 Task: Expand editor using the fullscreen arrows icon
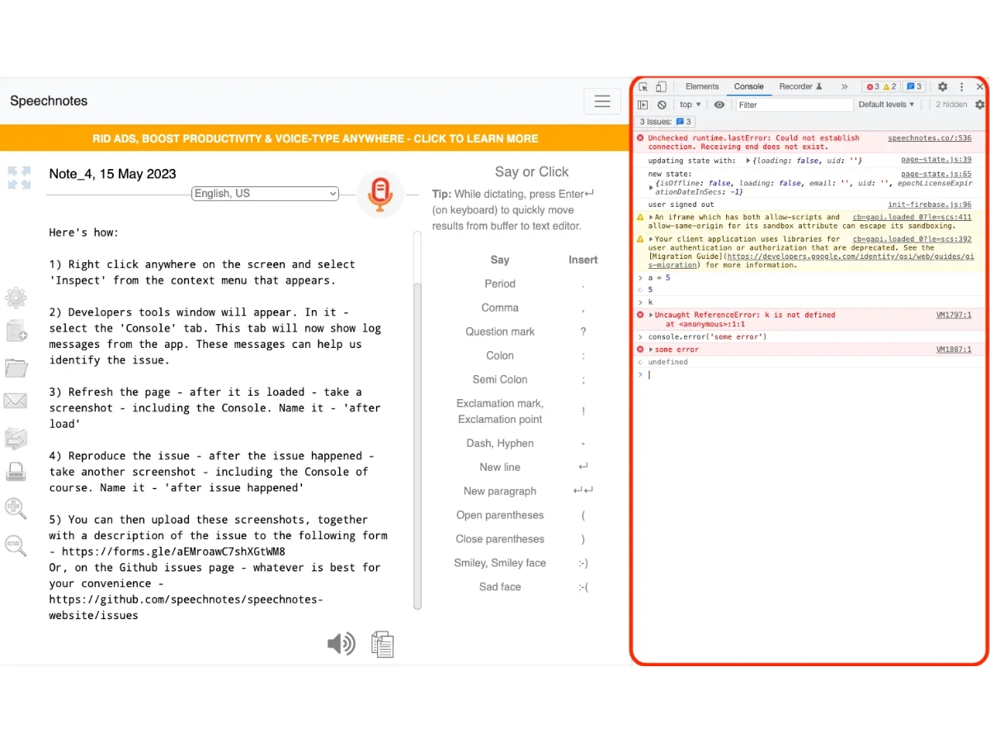tap(19, 177)
